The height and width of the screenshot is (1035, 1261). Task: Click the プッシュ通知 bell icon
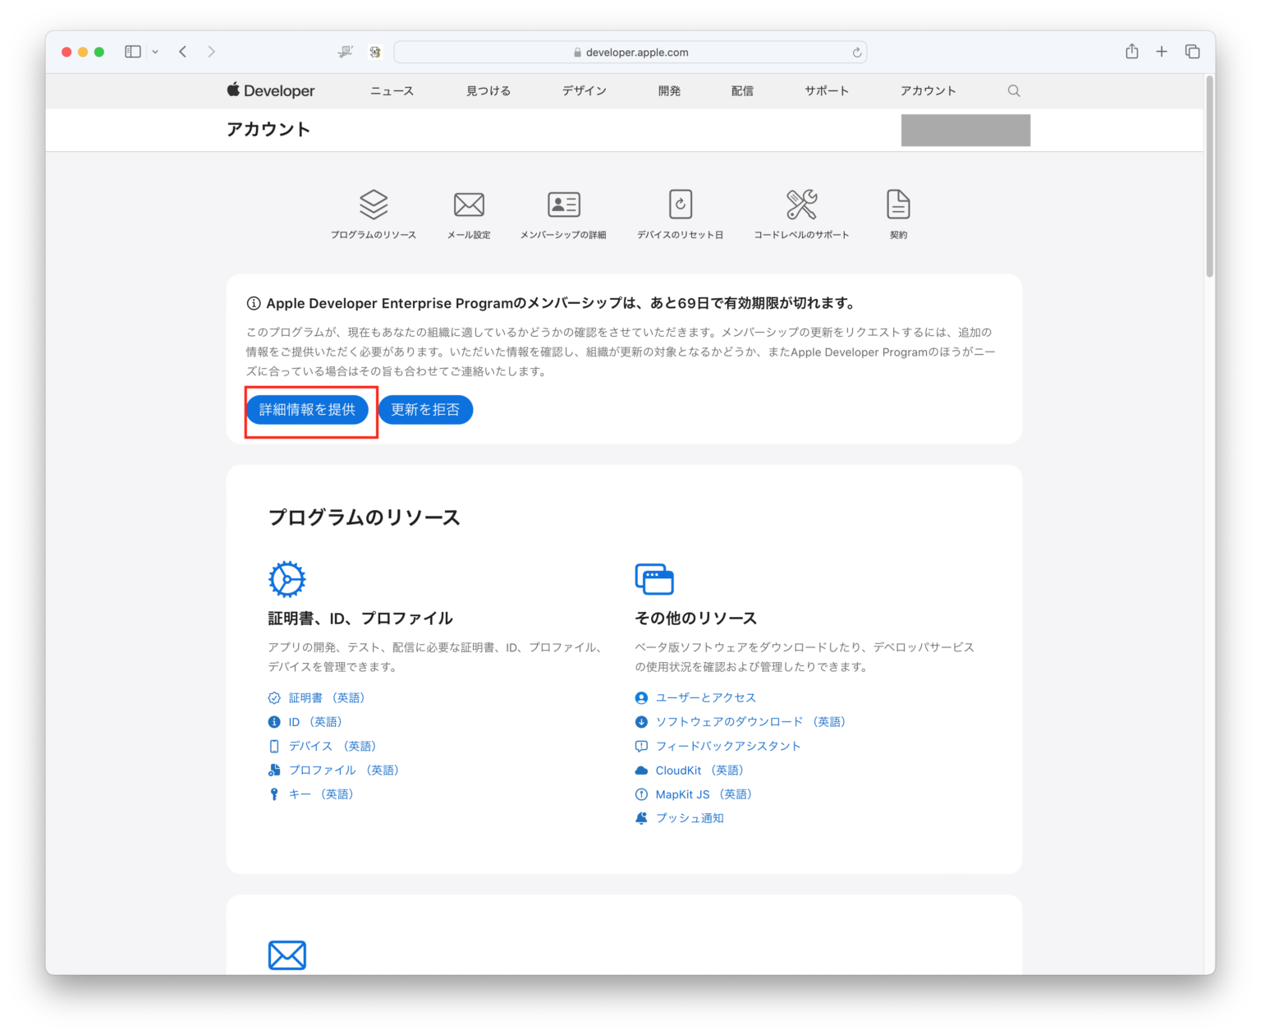640,817
